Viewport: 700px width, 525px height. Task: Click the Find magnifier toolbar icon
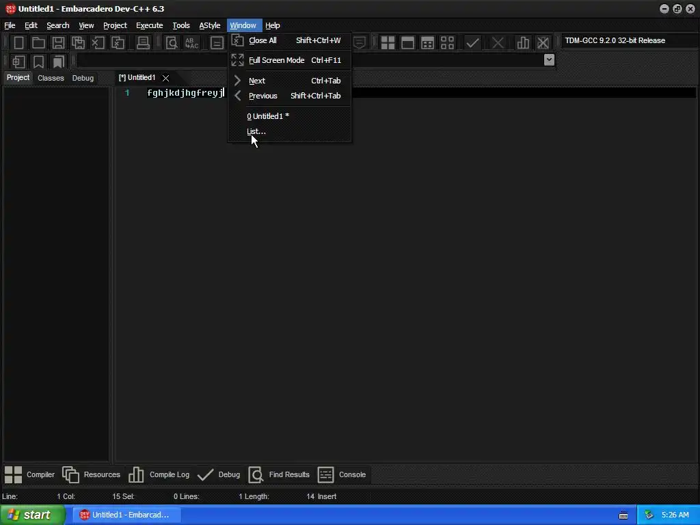172,43
